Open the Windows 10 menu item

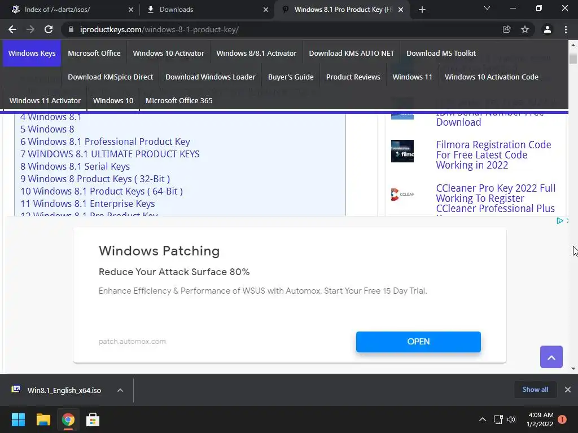(113, 100)
